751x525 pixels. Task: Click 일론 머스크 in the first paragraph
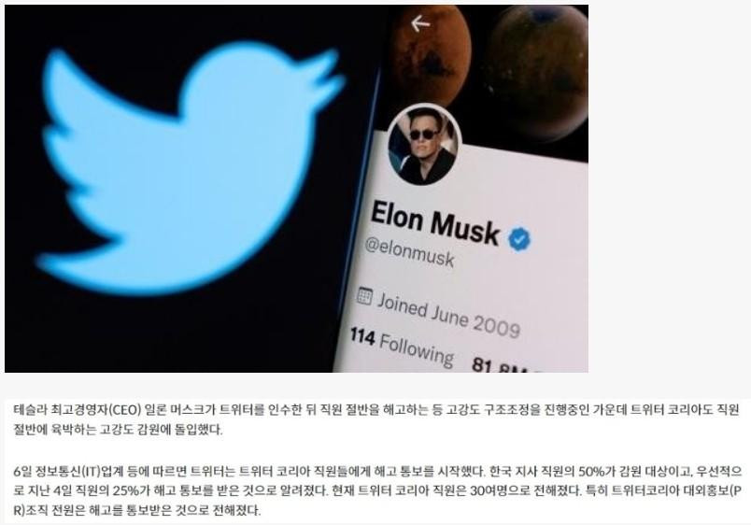click(x=176, y=410)
